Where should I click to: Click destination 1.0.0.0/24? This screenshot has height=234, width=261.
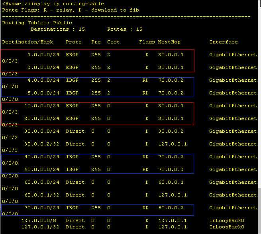pos(43,55)
